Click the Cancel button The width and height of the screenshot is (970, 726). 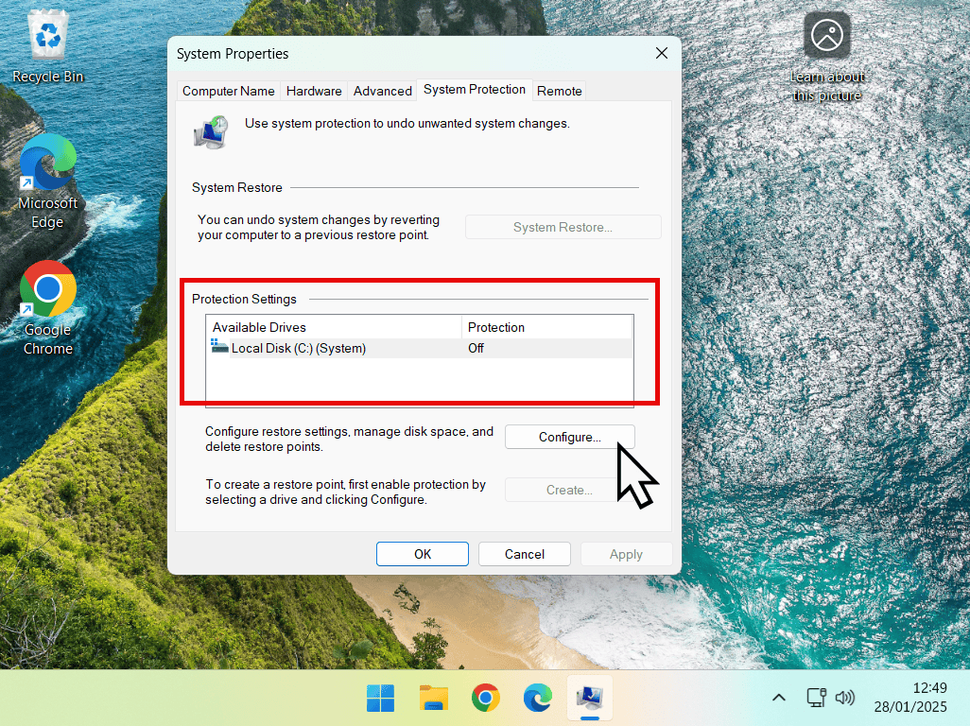524,554
